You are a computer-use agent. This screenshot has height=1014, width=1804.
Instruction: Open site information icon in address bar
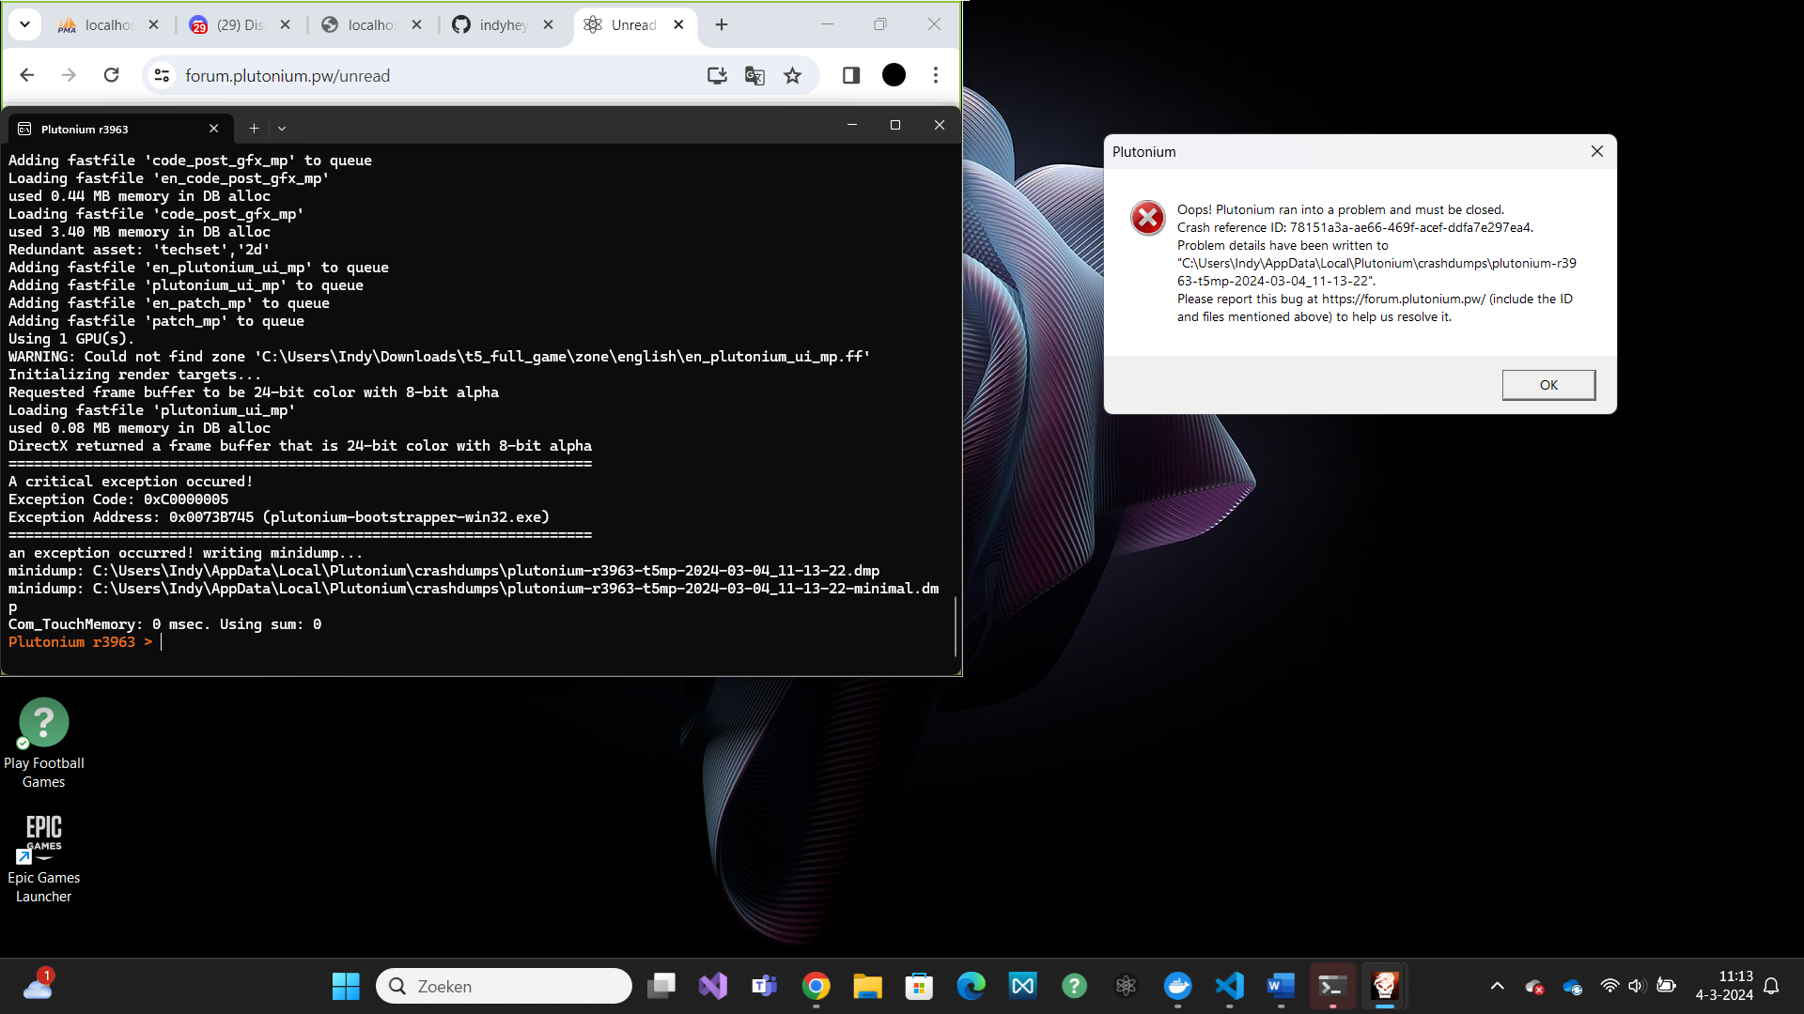click(163, 75)
